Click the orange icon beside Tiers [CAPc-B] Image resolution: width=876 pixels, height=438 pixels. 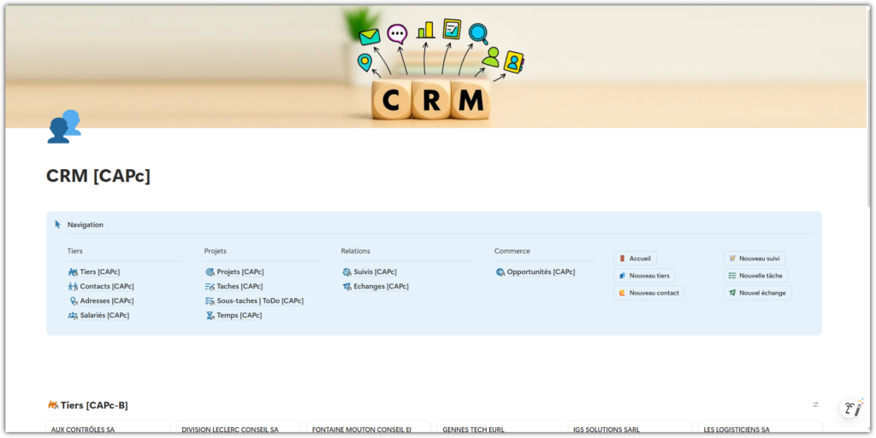click(x=52, y=405)
